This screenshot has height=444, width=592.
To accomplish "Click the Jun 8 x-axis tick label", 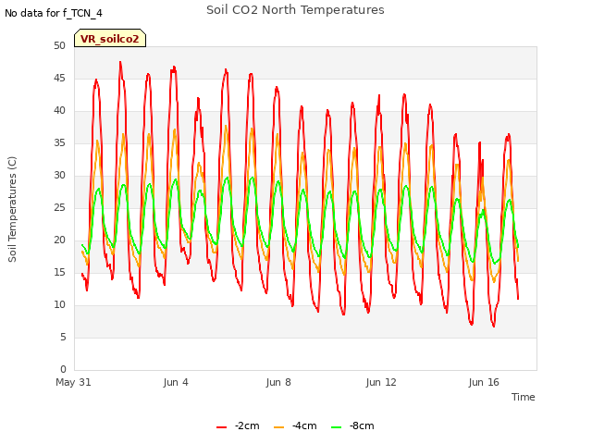I will [278, 382].
